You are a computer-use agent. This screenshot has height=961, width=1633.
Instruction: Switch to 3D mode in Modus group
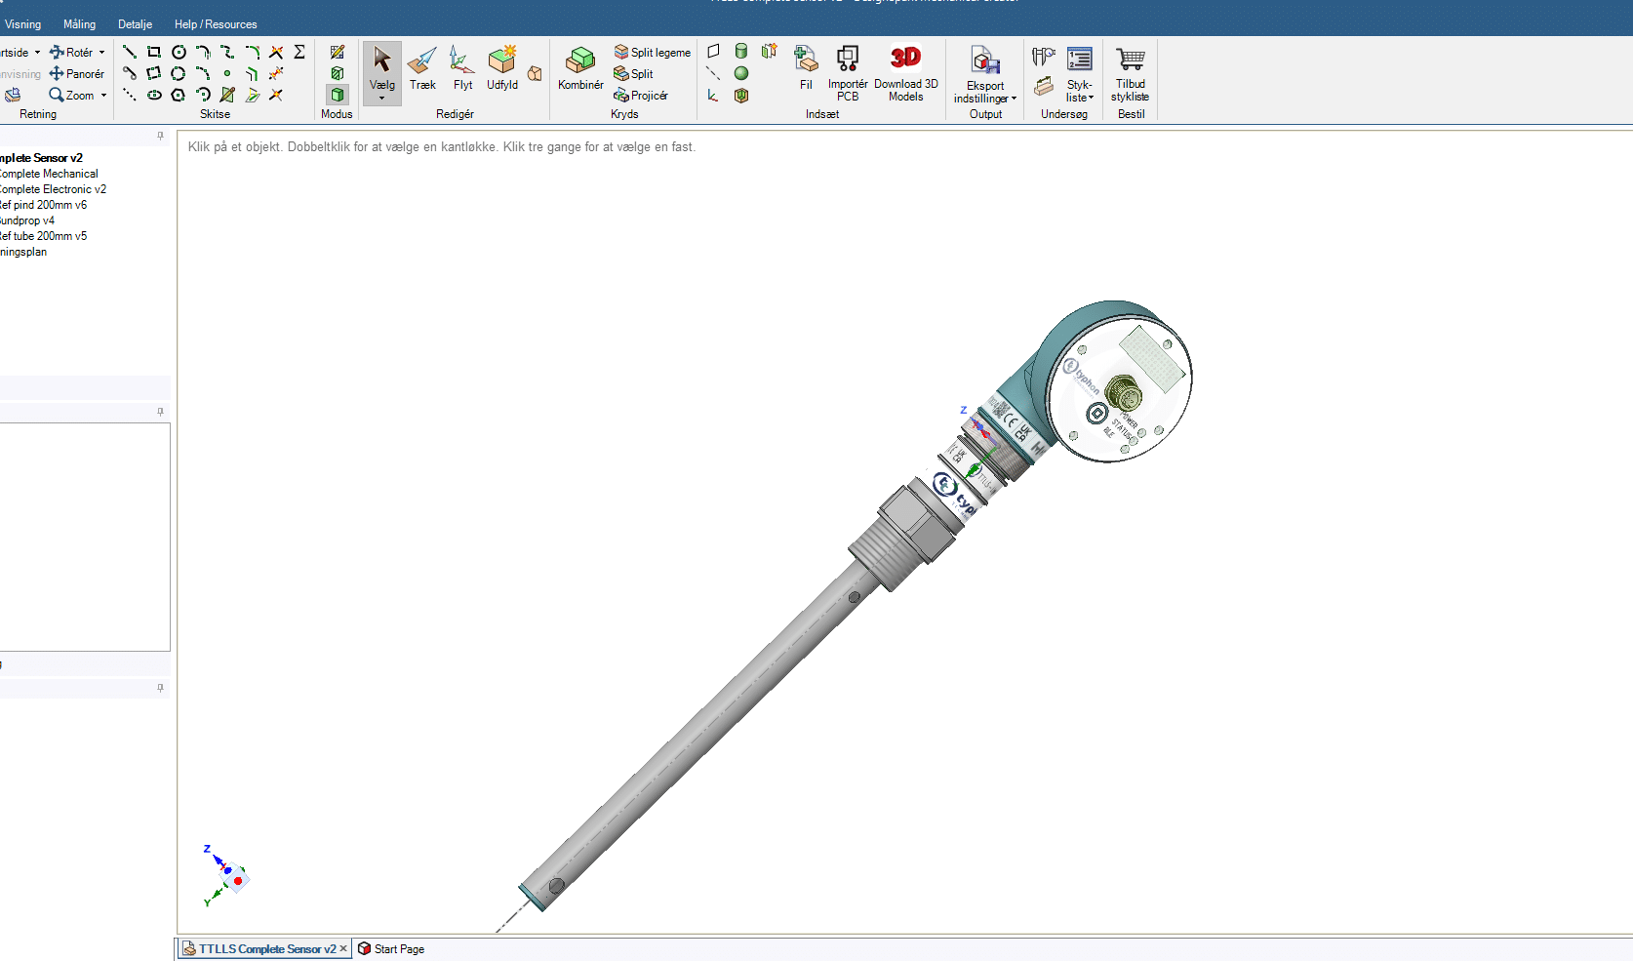click(x=337, y=95)
